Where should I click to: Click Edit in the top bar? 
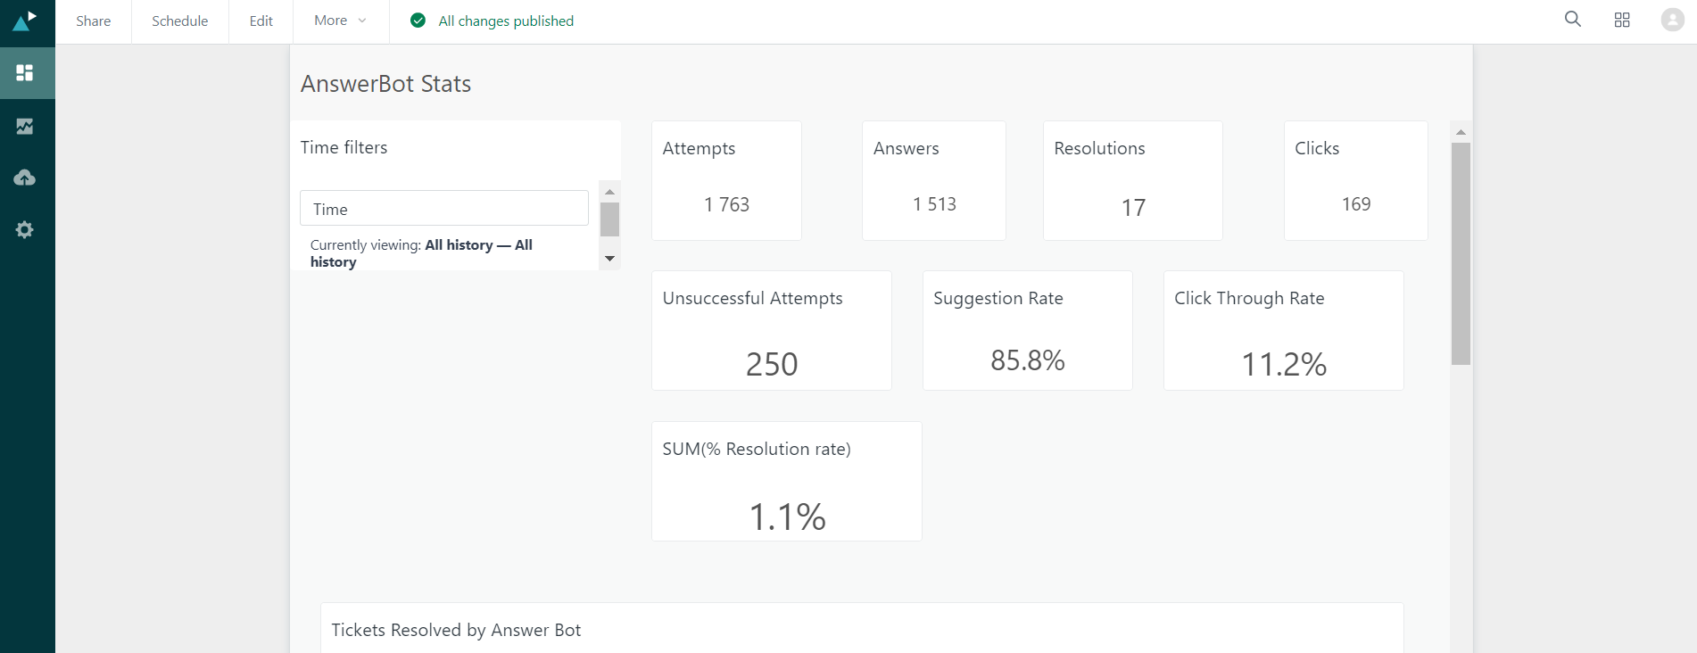click(x=261, y=21)
